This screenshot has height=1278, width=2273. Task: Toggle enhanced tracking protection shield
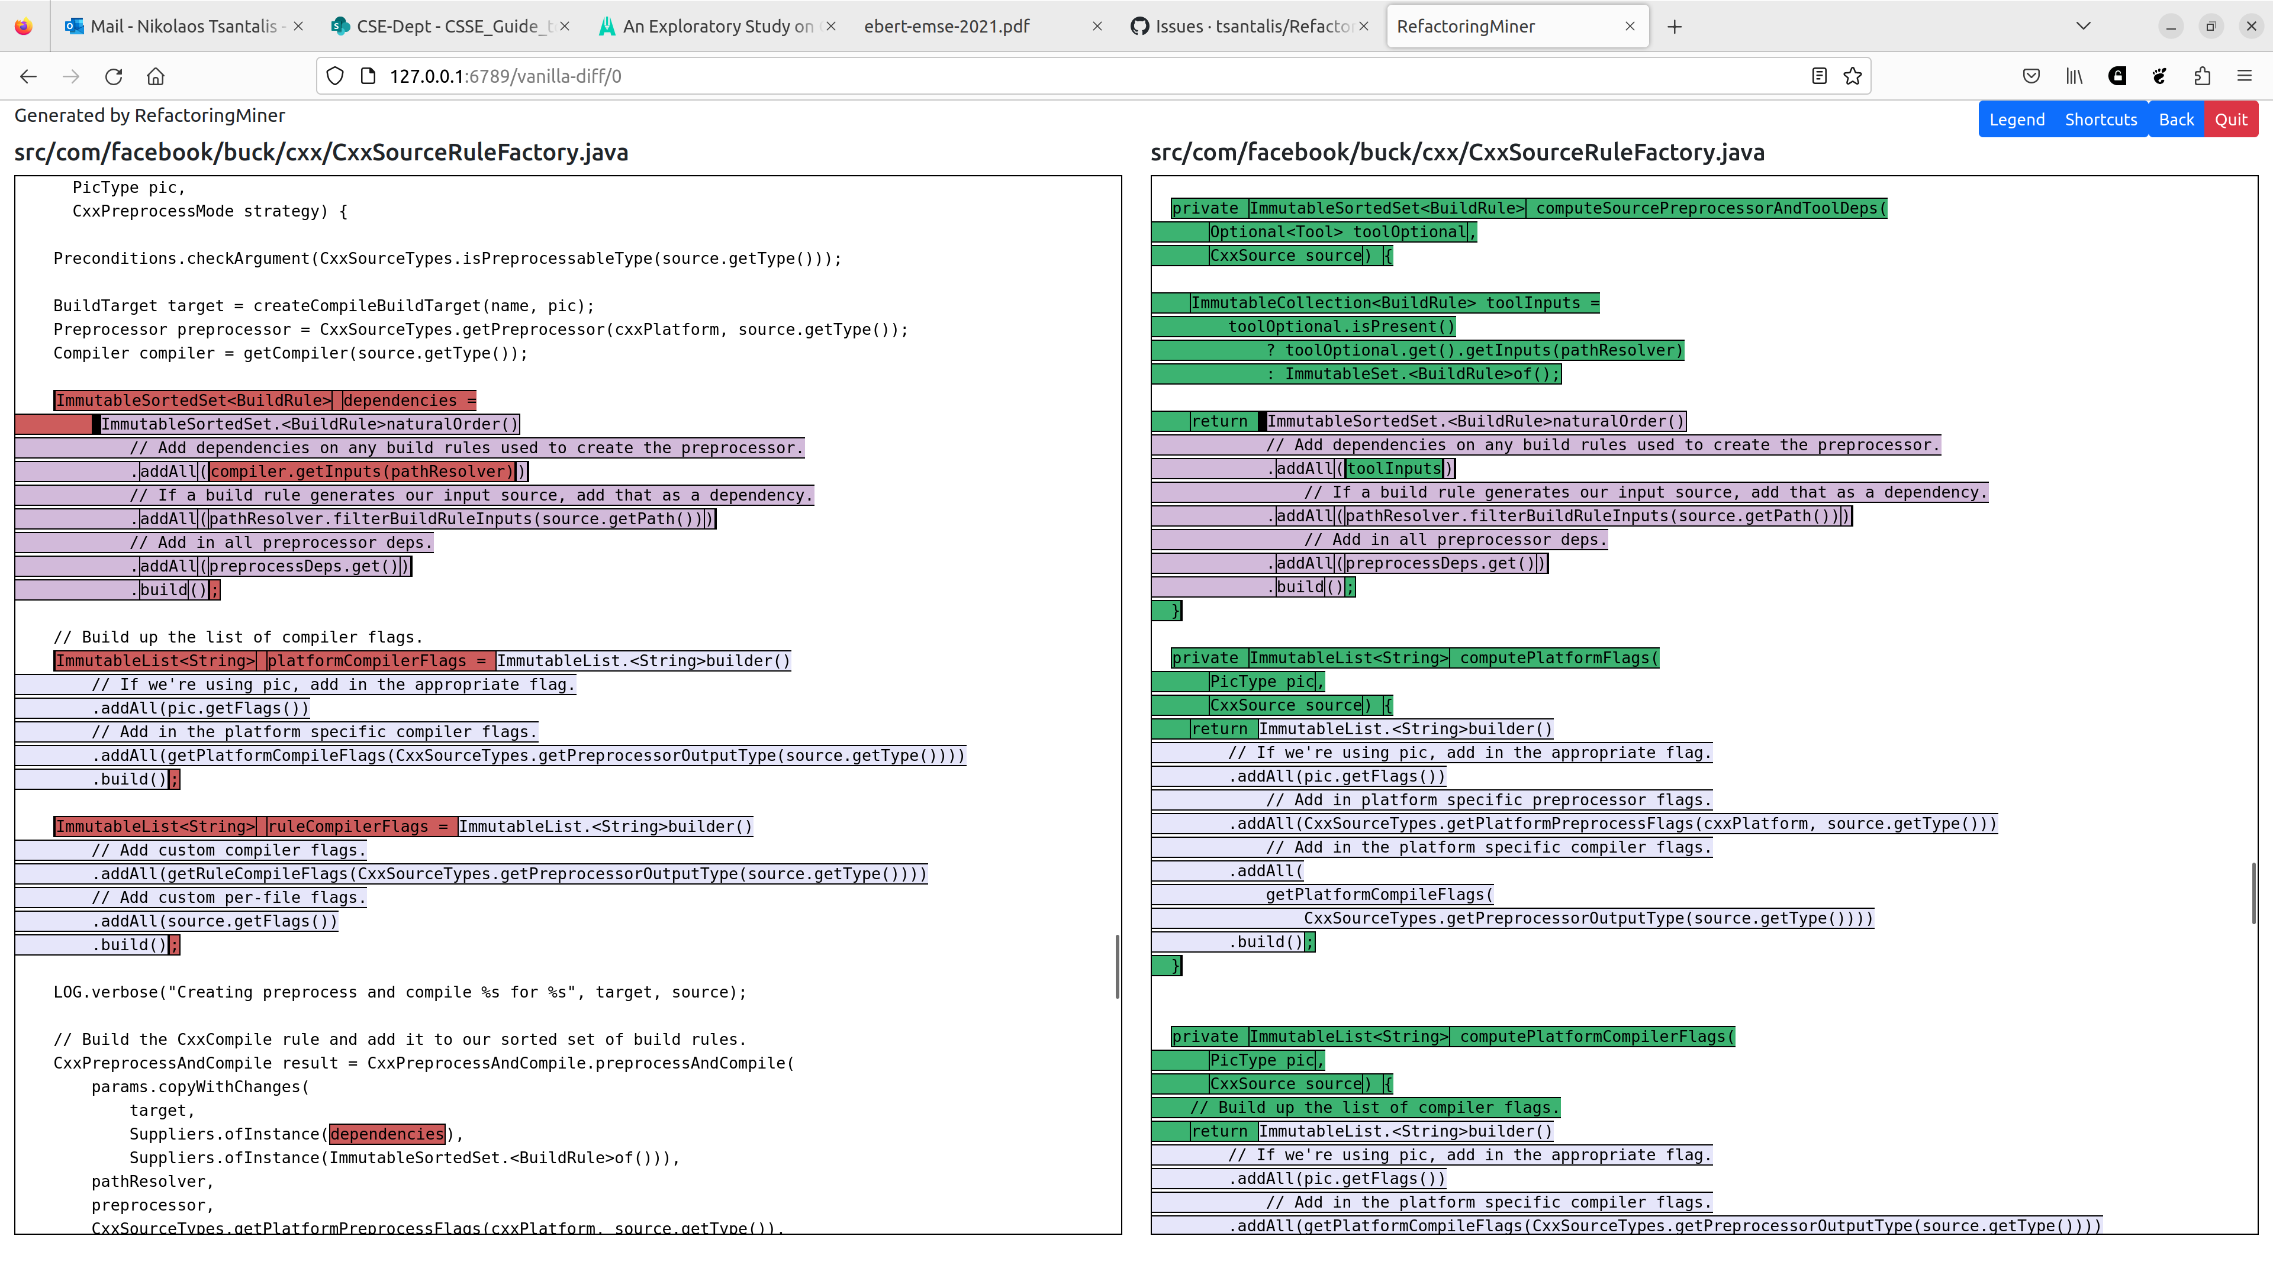[x=334, y=76]
